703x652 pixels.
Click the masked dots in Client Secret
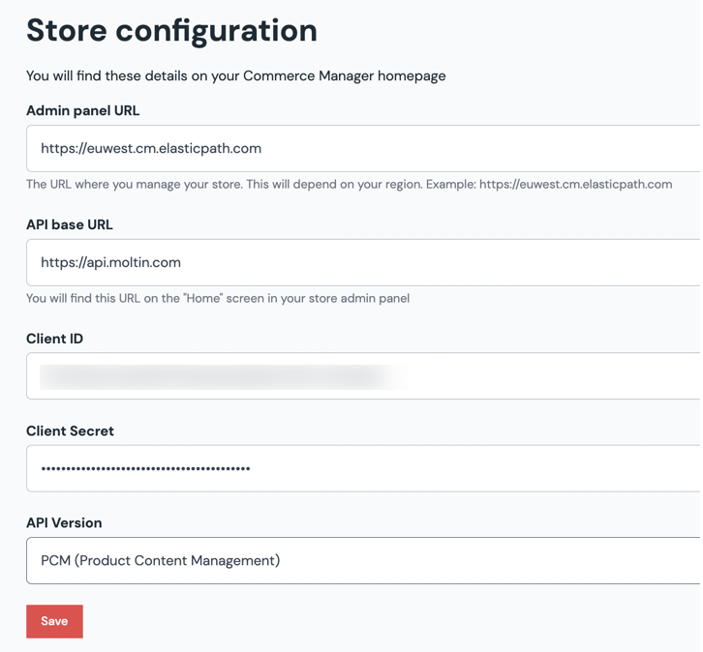pos(145,469)
